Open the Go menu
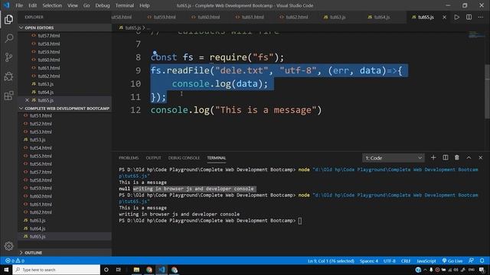490x275 pixels. pos(87,5)
